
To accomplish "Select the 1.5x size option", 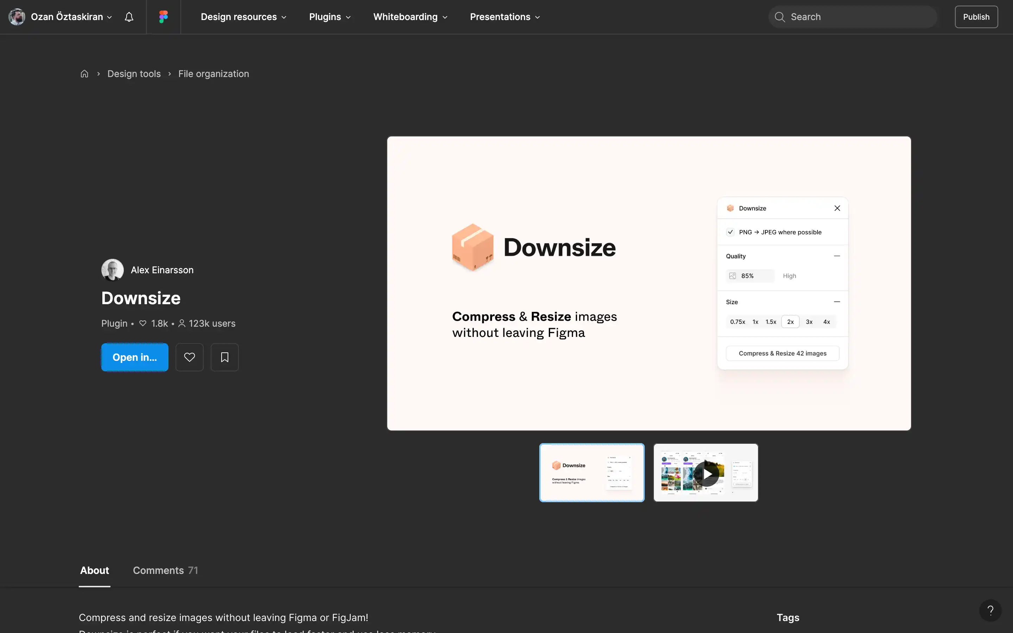I will (771, 321).
